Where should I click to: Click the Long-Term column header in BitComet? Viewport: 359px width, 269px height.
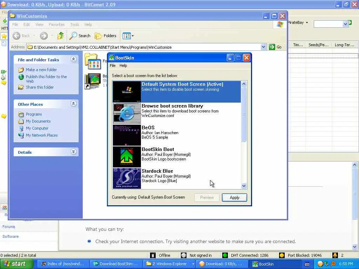[x=344, y=45]
